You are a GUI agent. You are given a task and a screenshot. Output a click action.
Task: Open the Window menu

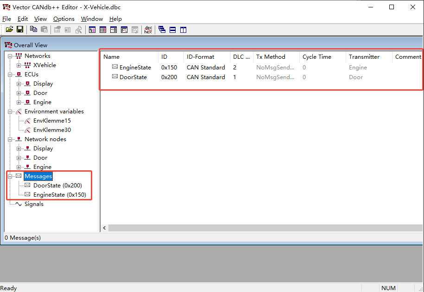coord(92,19)
